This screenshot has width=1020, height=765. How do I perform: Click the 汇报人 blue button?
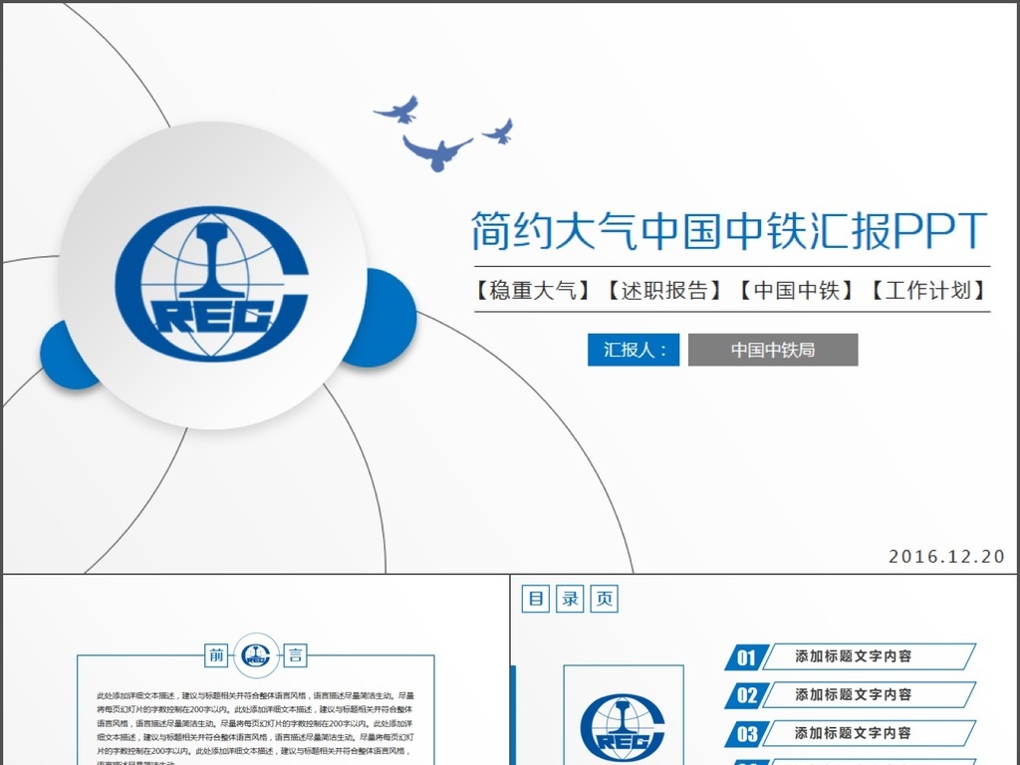pyautogui.click(x=633, y=350)
